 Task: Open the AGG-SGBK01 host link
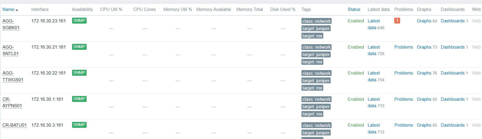click(11, 24)
